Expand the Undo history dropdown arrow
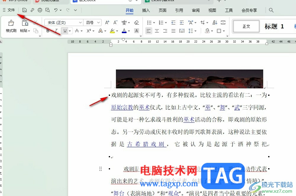Screen dimensions: 296x196 61,10
